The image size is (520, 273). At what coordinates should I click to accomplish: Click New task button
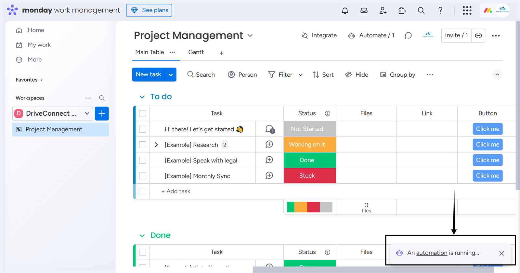point(148,74)
